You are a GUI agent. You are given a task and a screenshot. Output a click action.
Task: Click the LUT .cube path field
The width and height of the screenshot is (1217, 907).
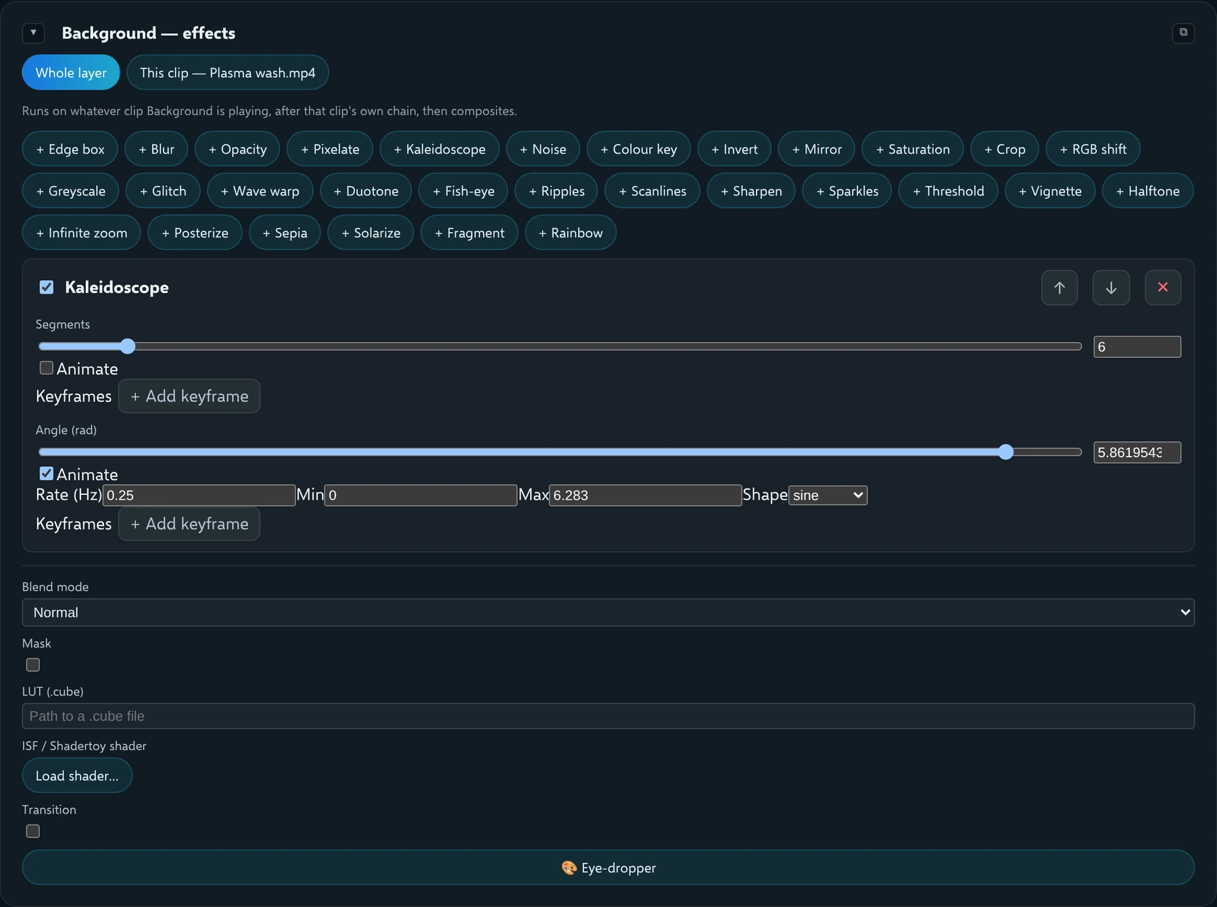[x=608, y=716]
